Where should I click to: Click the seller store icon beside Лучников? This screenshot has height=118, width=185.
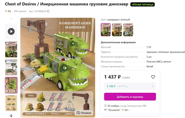pos(105,110)
